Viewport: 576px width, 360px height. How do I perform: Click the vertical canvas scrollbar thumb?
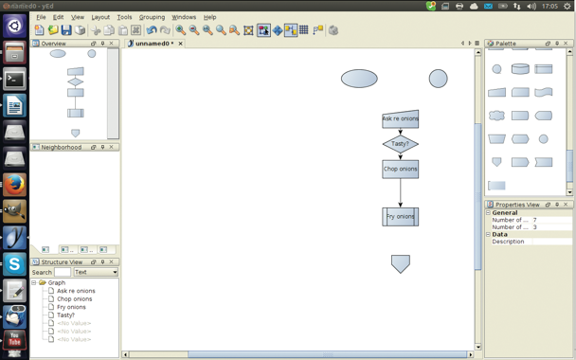point(477,197)
